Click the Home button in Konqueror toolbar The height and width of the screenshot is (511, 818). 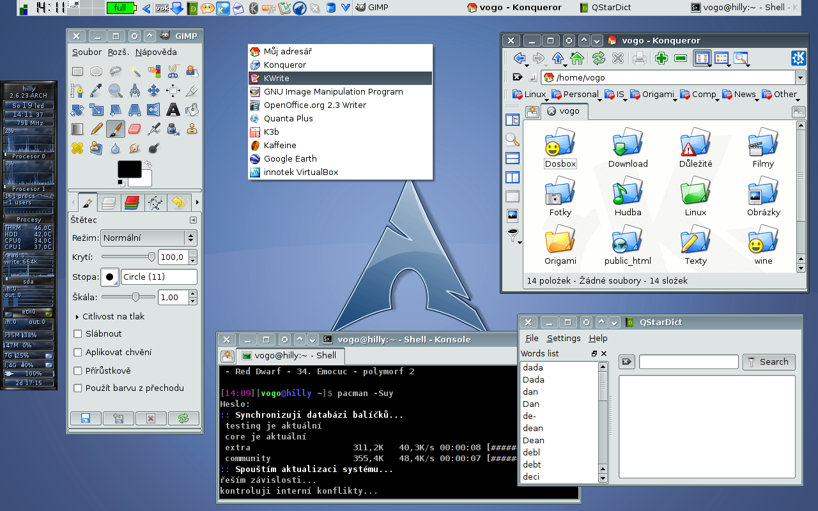coord(577,59)
